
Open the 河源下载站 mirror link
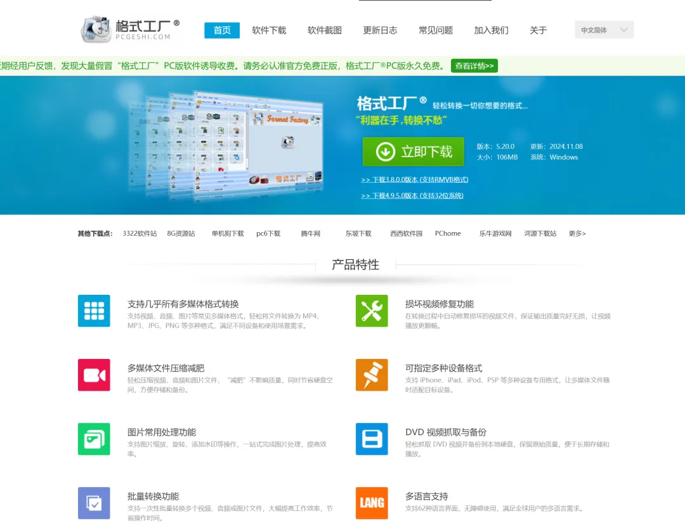click(x=540, y=233)
